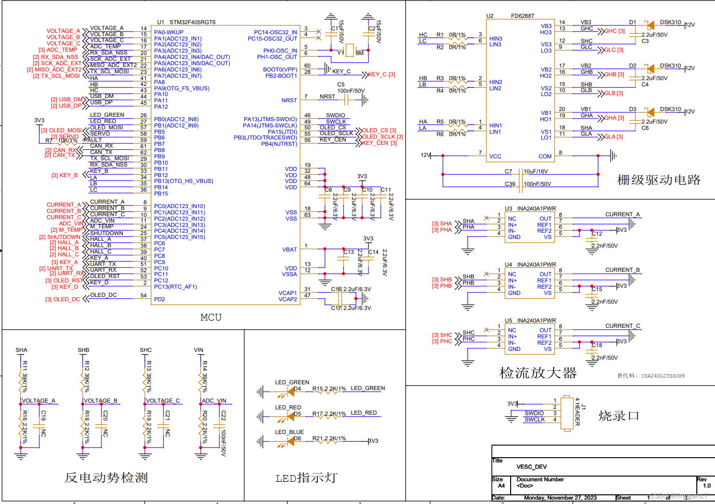Image resolution: width=715 pixels, height=504 pixels.
Task: Click the C5 reset capacitor symbol
Action: tap(346, 100)
